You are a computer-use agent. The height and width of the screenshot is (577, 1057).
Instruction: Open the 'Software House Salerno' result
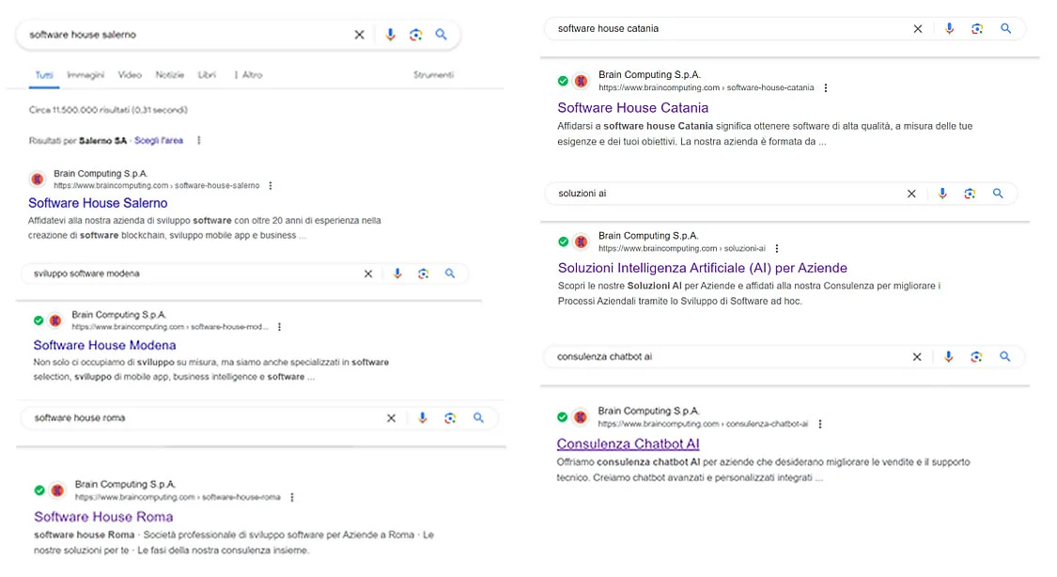98,203
